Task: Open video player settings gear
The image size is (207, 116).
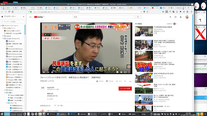Action: [x=121, y=72]
